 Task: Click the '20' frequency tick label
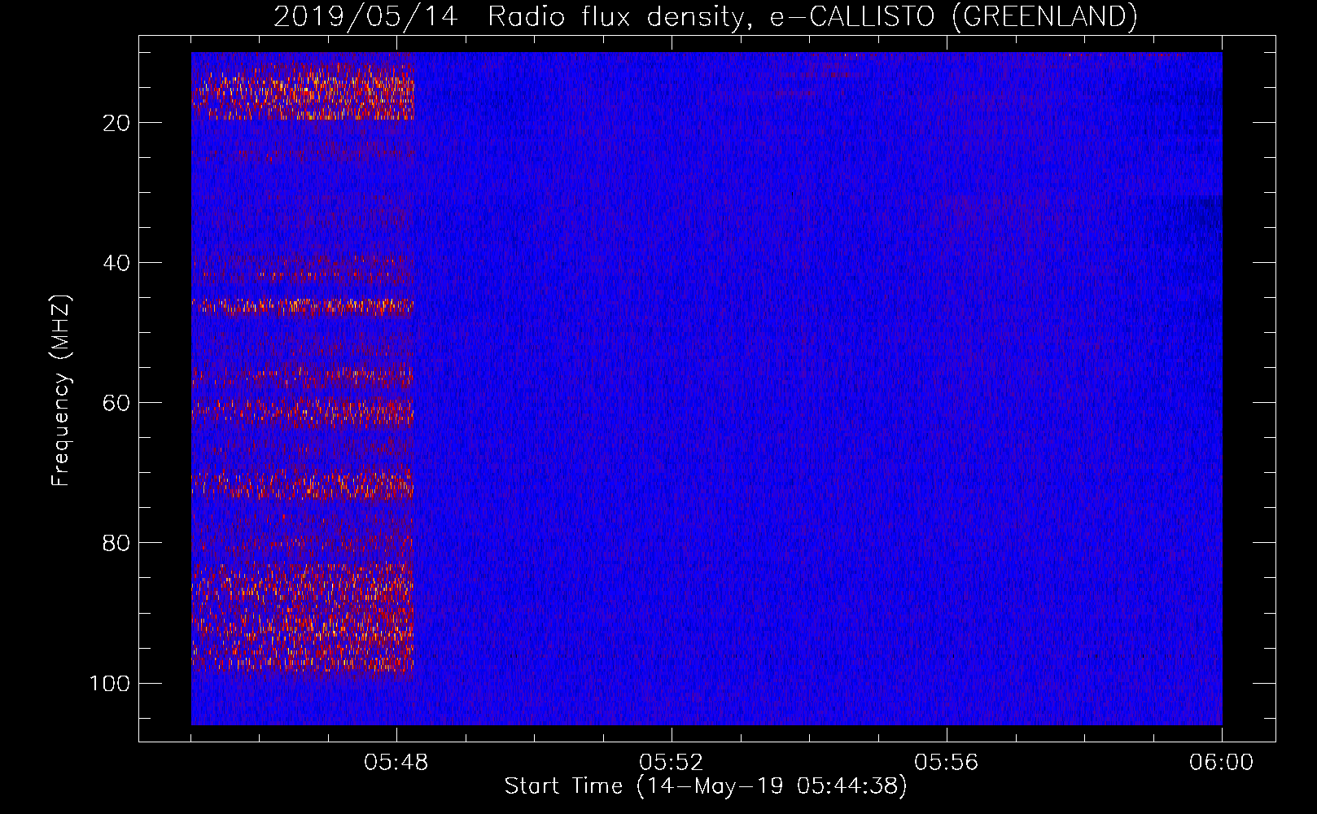116,123
